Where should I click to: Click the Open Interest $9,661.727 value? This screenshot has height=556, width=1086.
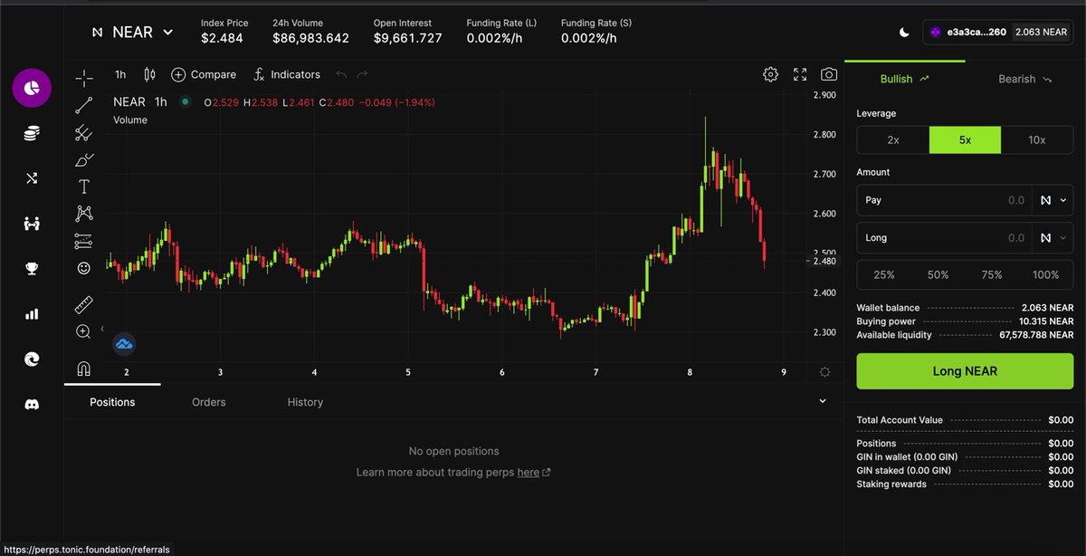pyautogui.click(x=408, y=38)
